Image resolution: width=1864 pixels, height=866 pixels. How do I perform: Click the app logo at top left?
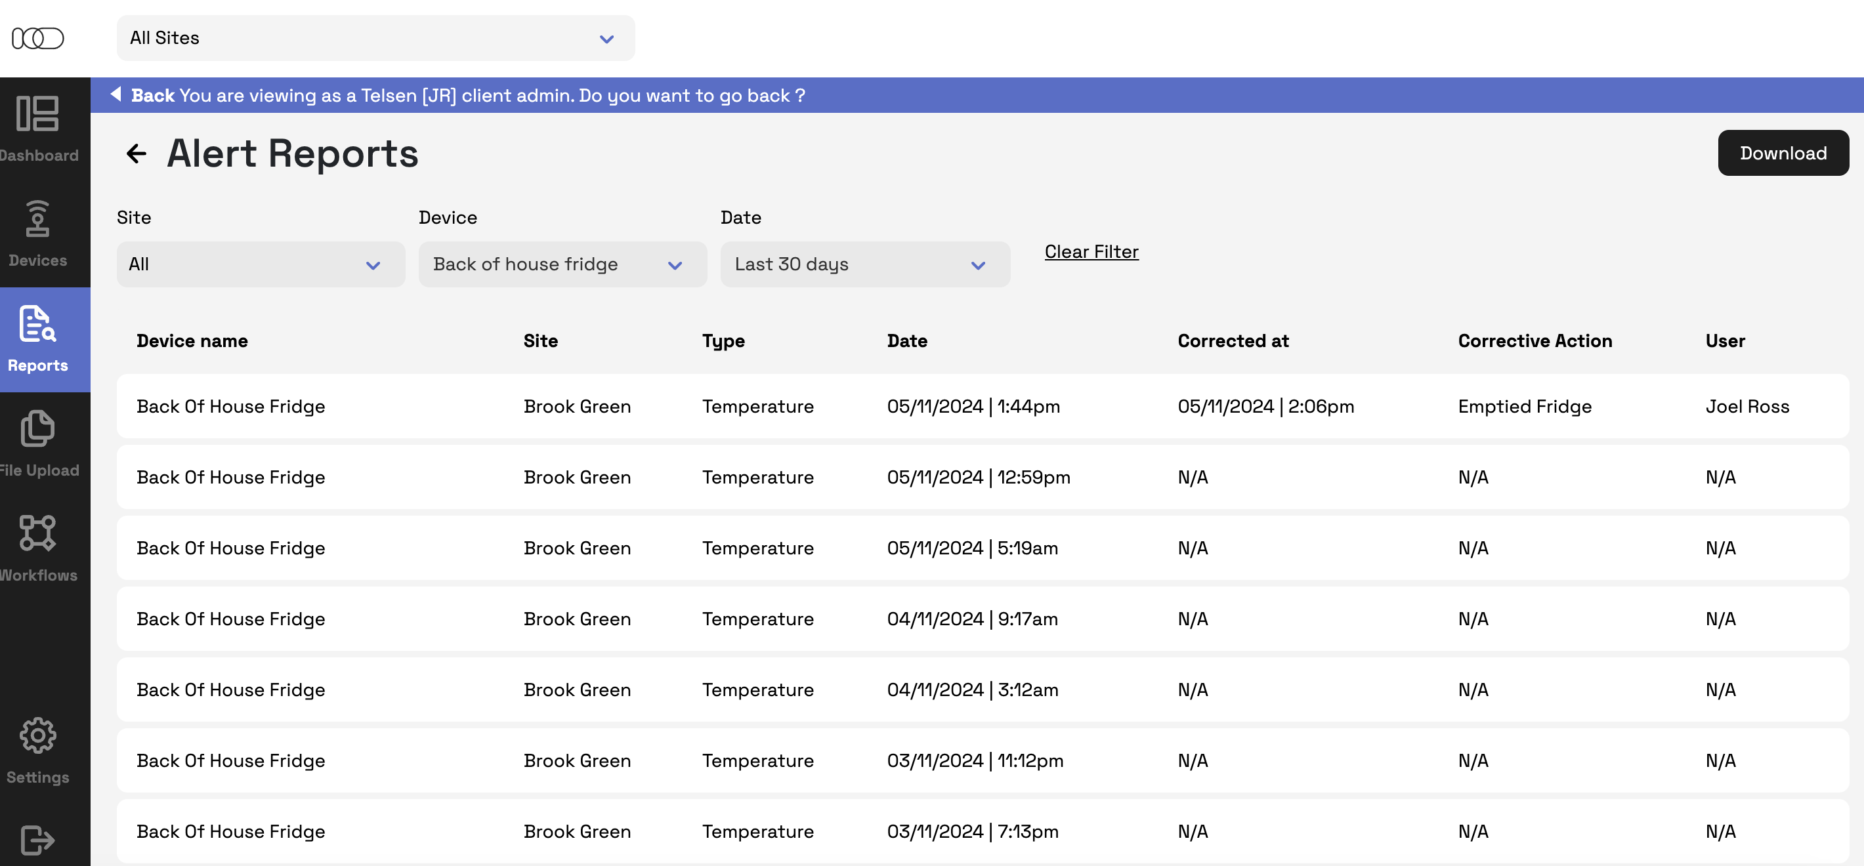point(37,37)
